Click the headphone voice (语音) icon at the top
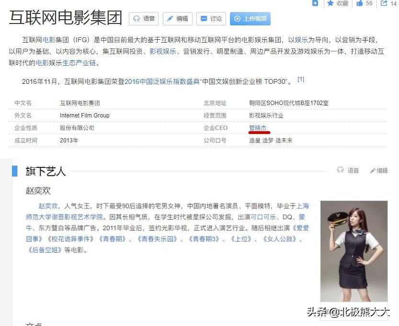399x326 pixels. click(137, 19)
